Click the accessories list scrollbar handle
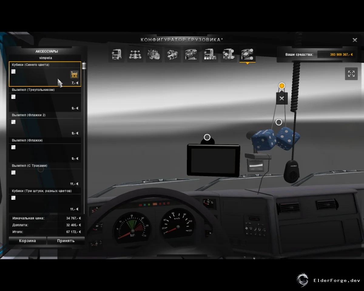Viewport: 364px width, 291px height. [84, 66]
